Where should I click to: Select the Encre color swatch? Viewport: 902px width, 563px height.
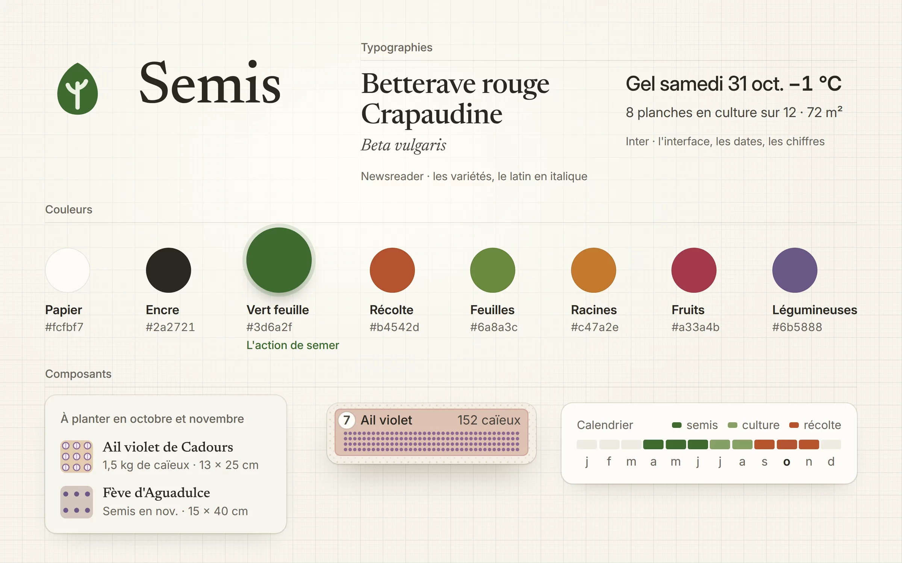[x=168, y=270]
